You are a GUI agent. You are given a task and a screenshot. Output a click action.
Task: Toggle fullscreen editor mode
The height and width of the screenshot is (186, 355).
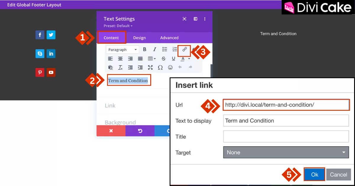[150, 67]
